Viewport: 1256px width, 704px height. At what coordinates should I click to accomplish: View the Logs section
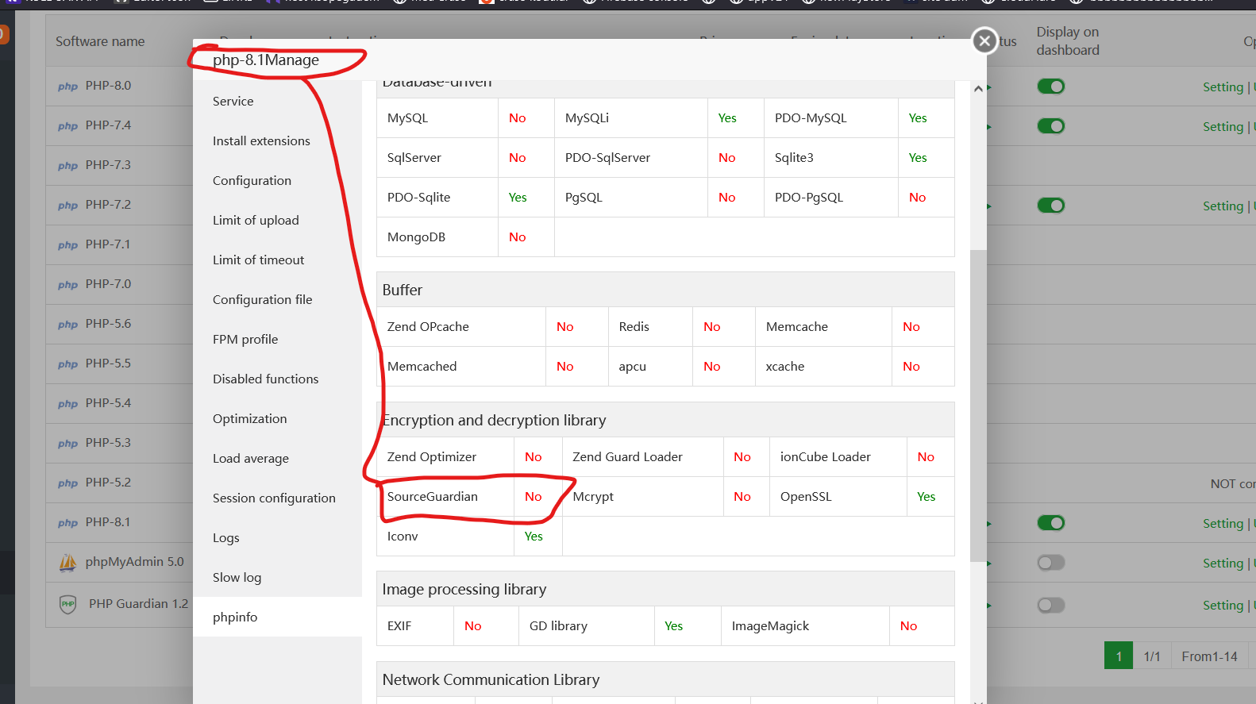point(277,537)
